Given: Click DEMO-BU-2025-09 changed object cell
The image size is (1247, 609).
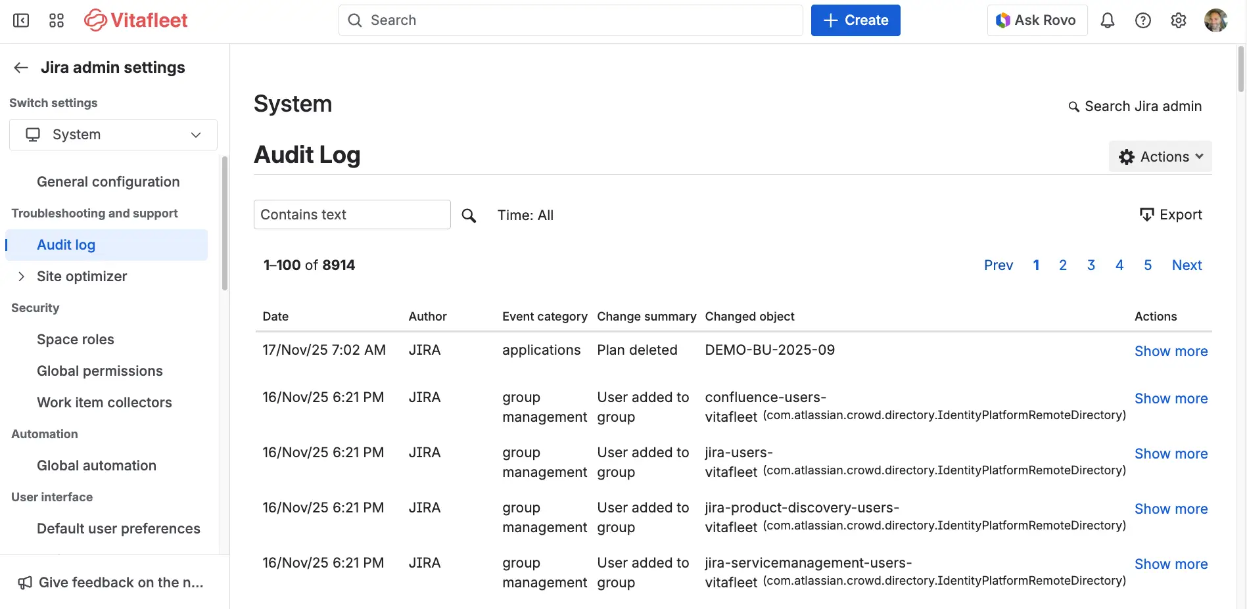Looking at the screenshot, I should tap(770, 350).
